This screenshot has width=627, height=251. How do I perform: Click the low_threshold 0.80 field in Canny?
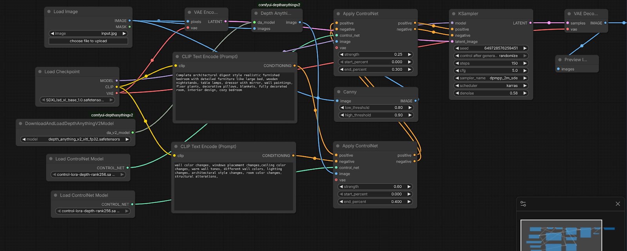tap(376, 108)
